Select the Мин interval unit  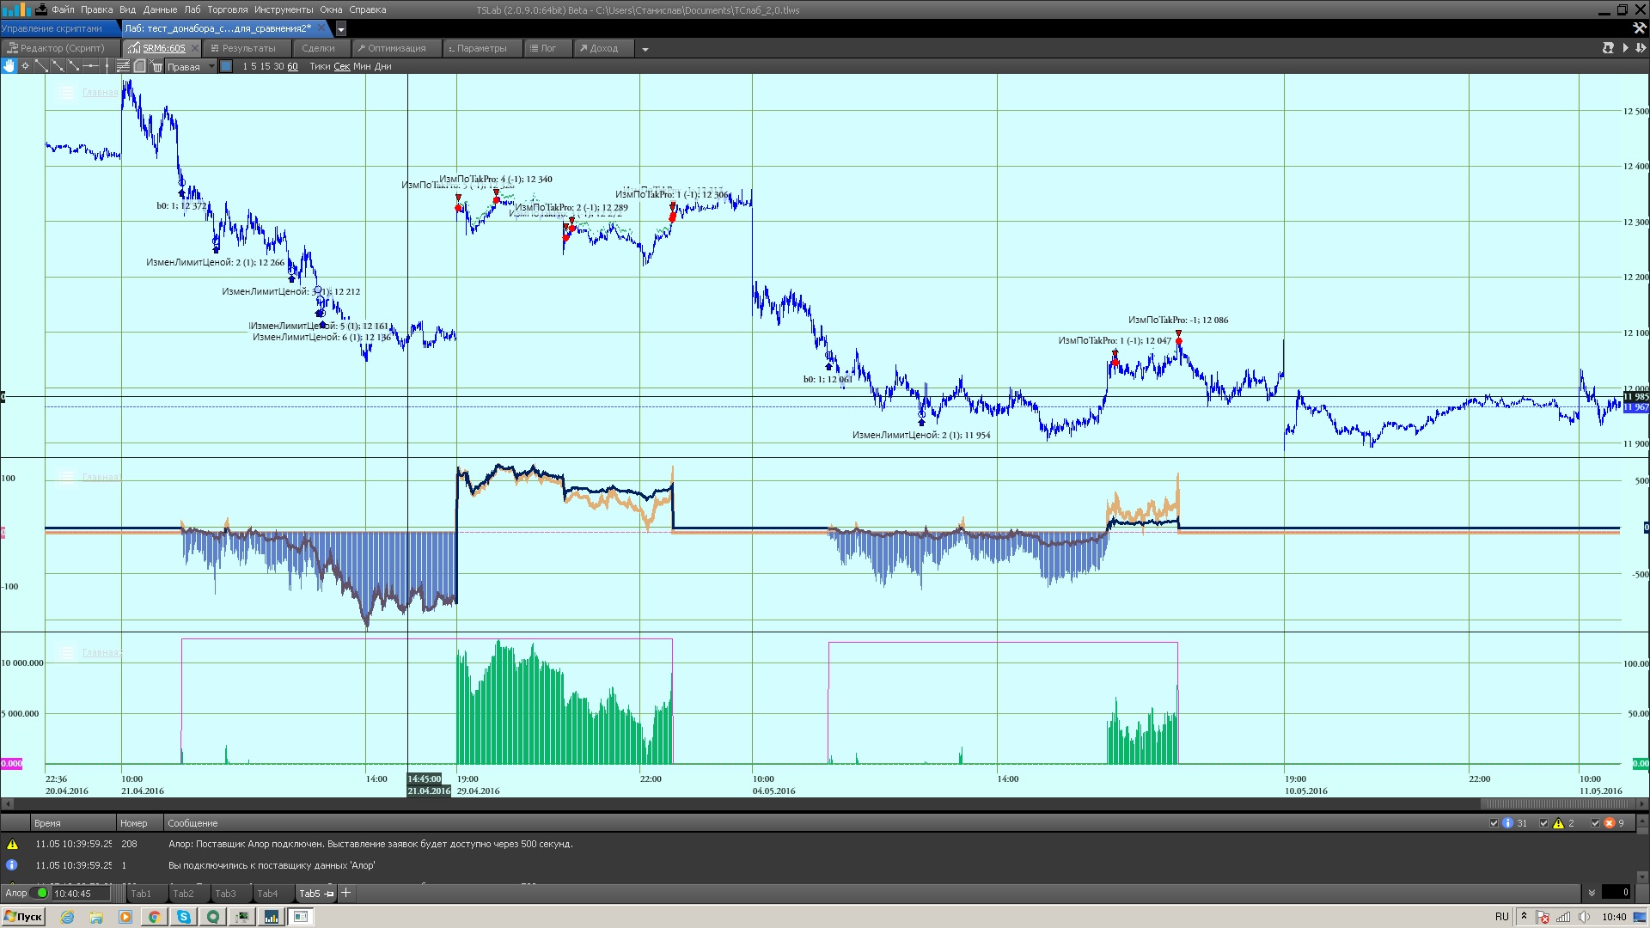362,66
